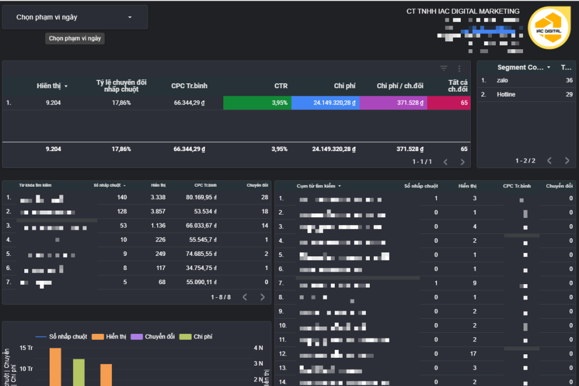The height and width of the screenshot is (386, 579).
Task: Click the keyword CPC value 34.754,75 đ
Action: [x=201, y=268]
